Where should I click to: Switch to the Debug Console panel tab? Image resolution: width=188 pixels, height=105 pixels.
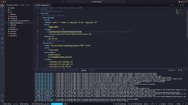click(x=74, y=70)
